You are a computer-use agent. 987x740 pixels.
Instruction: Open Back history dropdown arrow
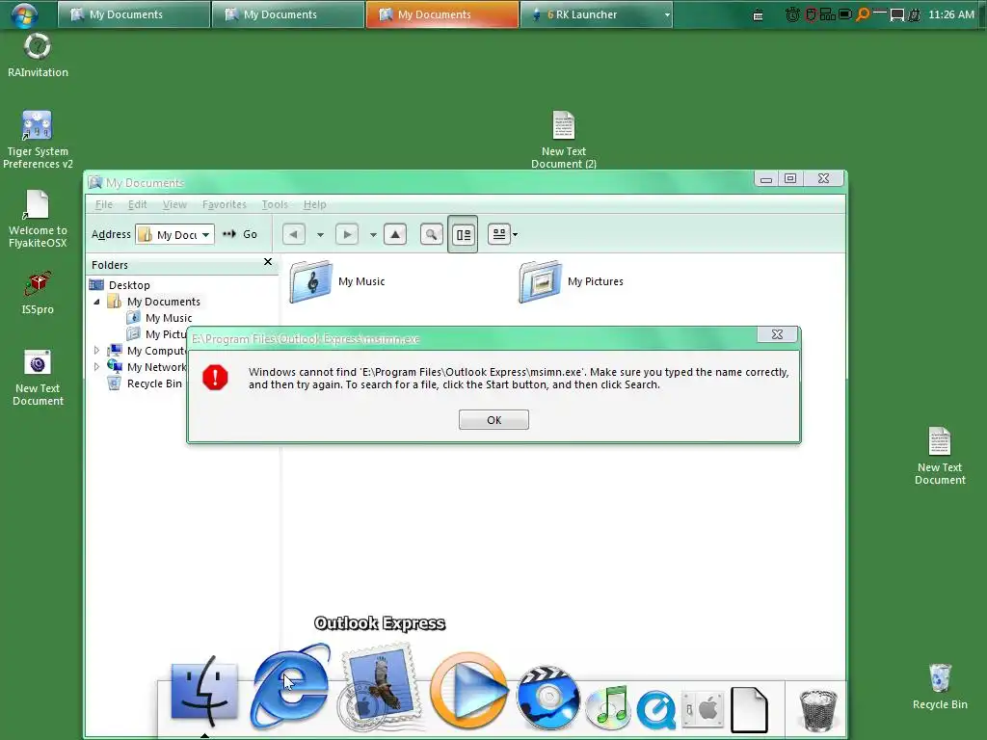320,235
